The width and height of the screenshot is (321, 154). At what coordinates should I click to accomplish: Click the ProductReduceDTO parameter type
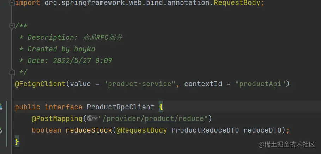tap(205, 130)
